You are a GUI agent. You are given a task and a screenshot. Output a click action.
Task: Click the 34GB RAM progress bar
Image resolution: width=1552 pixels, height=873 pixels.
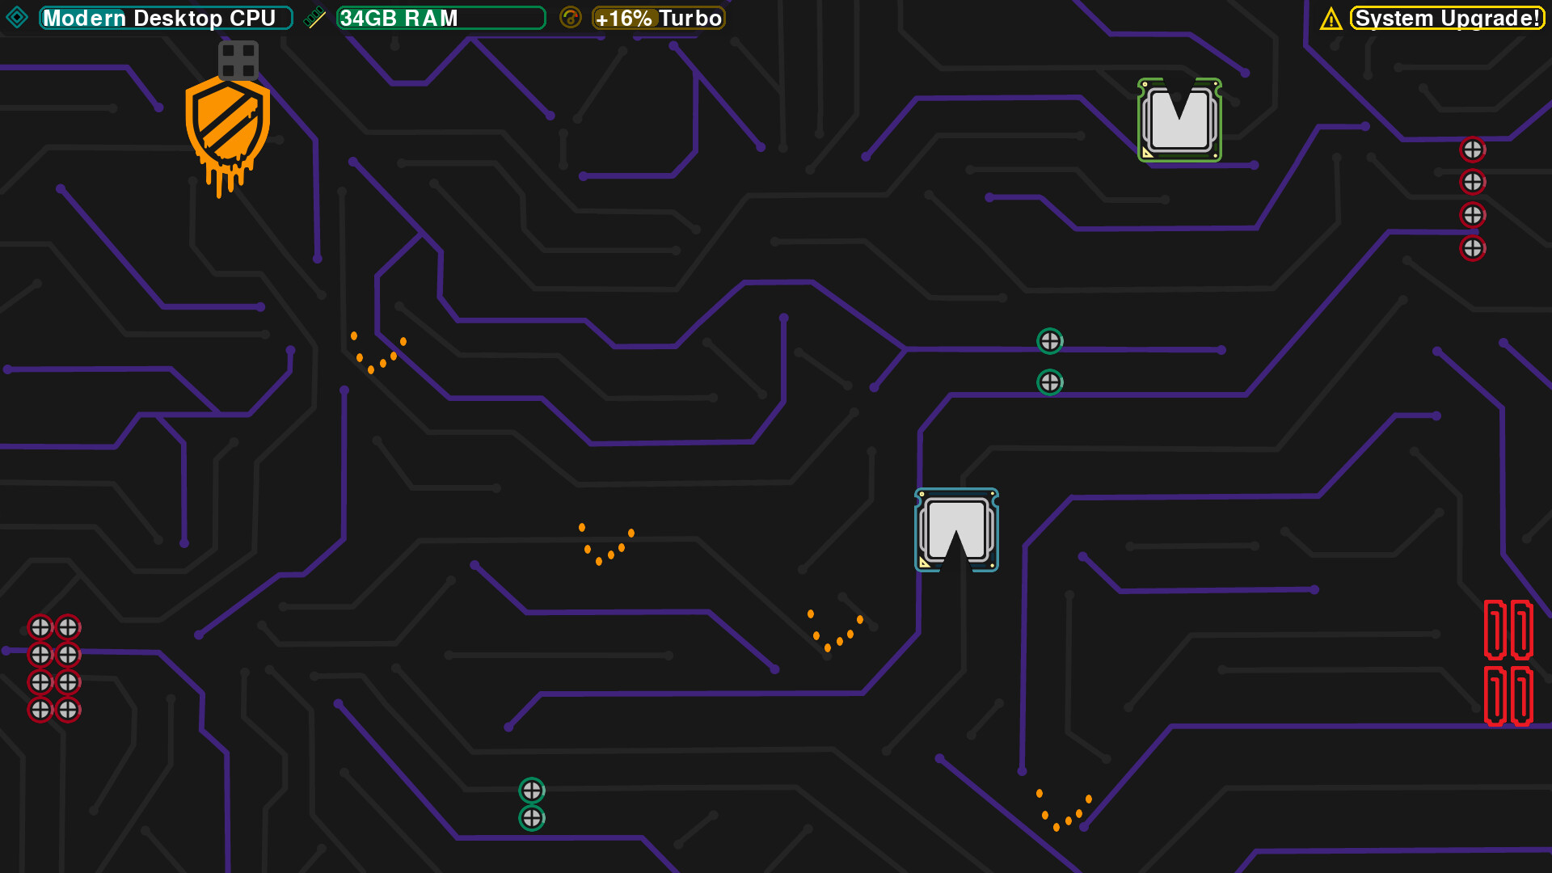click(x=441, y=18)
